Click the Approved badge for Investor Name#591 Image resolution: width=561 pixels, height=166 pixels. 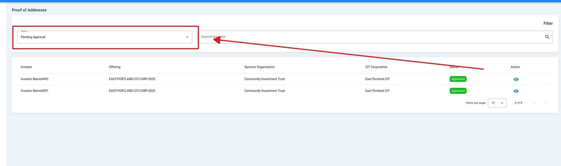coord(458,91)
